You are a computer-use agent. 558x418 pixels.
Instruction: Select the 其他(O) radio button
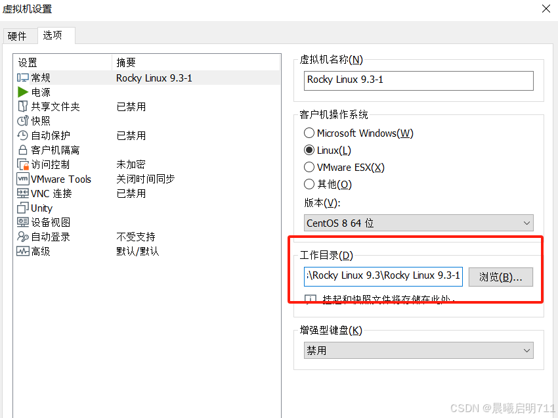309,184
